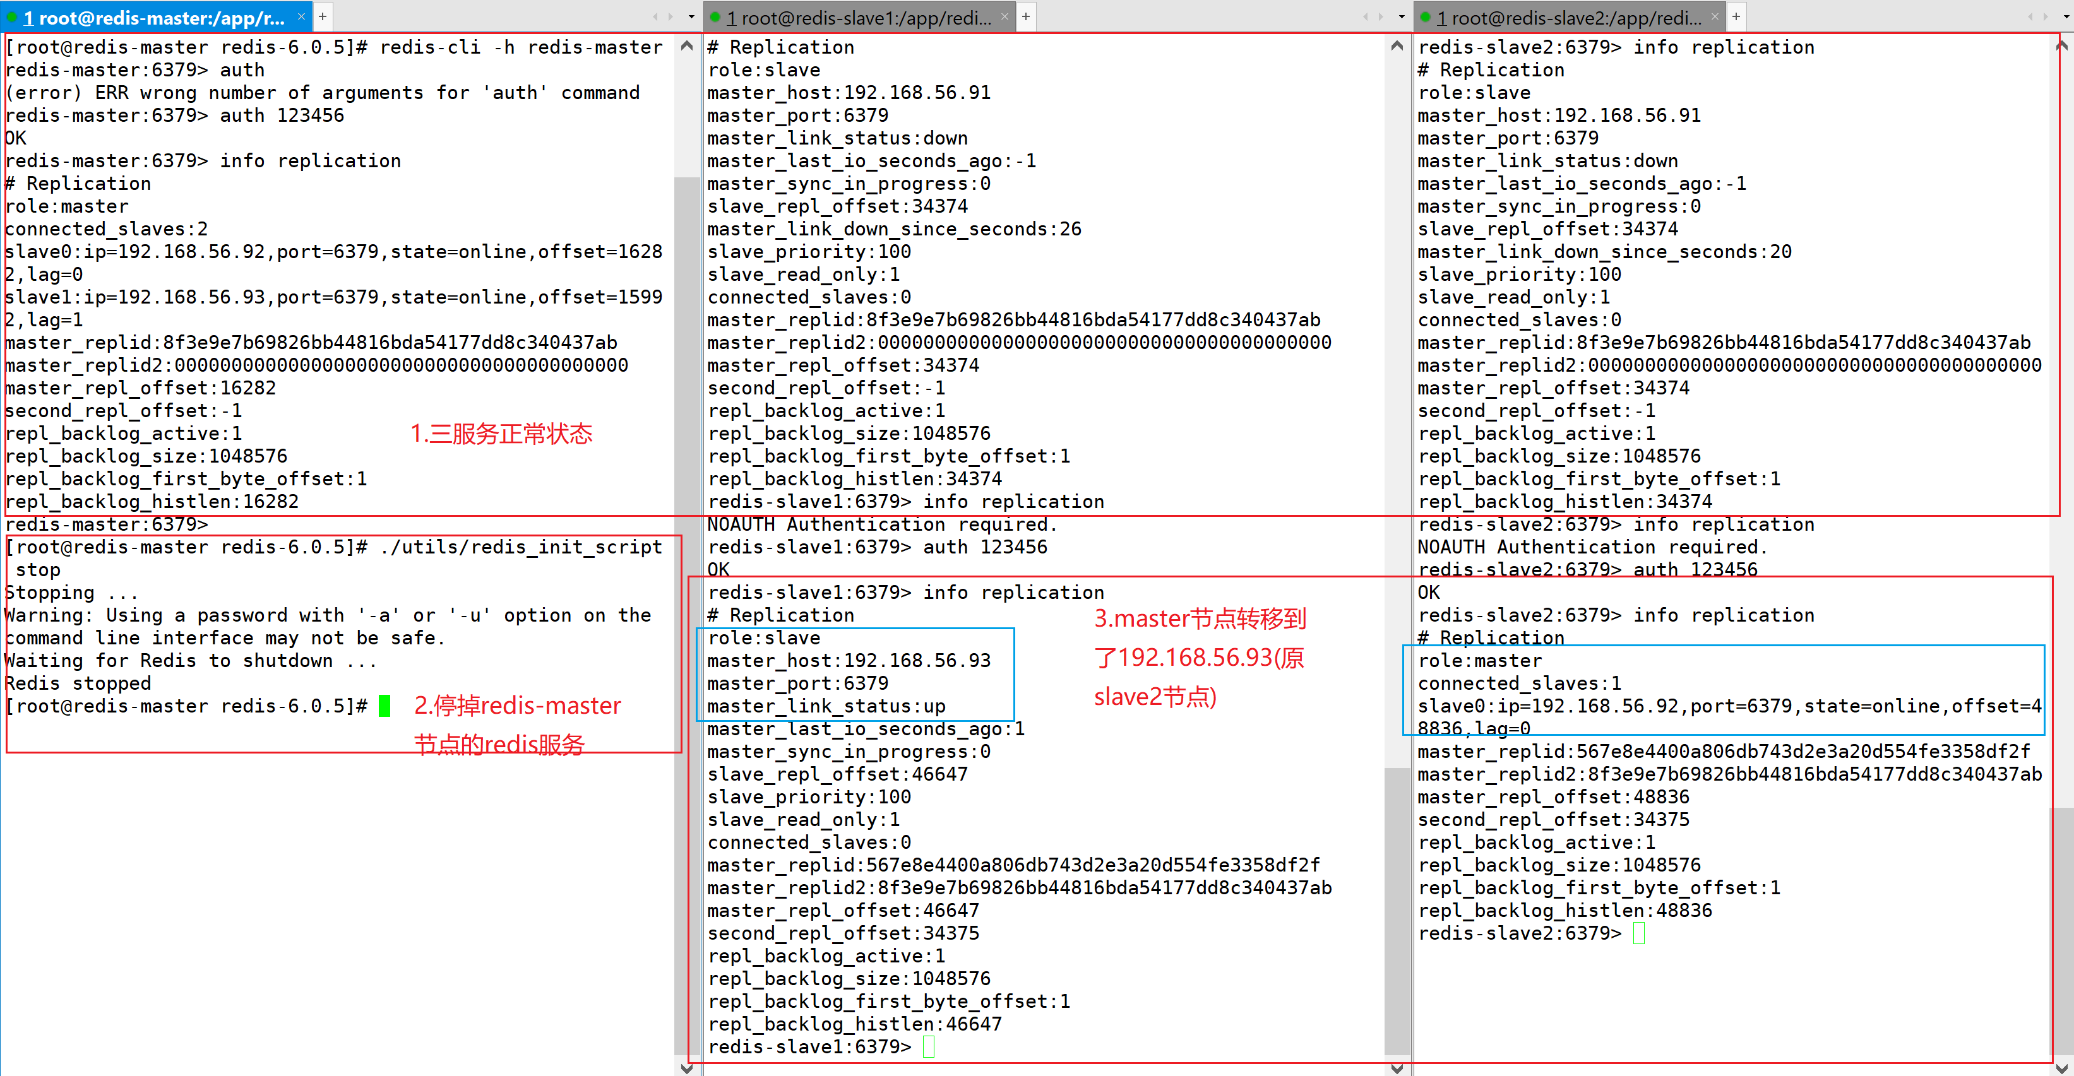The image size is (2074, 1076).
Task: Click scroll-up arrow of redis-master pane scrollbar
Action: click(x=687, y=46)
